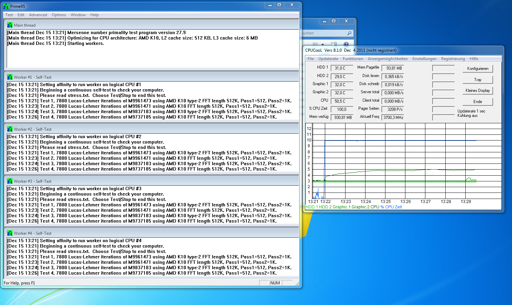Click the Worker #1 Self-Test window icon
The height and width of the screenshot is (305, 512).
(10, 77)
